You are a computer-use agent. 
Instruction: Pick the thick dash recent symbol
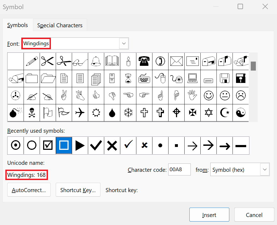pos(241,146)
